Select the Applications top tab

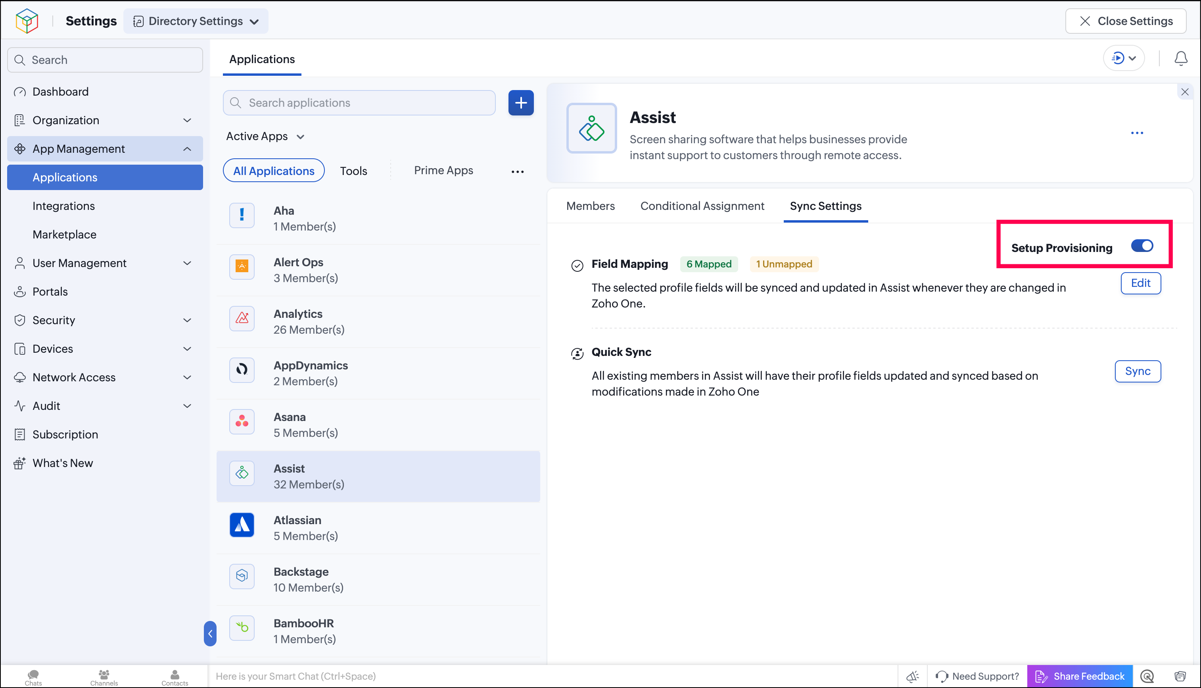click(262, 60)
